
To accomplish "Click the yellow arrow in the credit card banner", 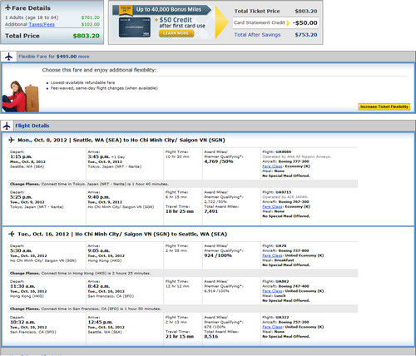I will pyautogui.click(x=221, y=22).
